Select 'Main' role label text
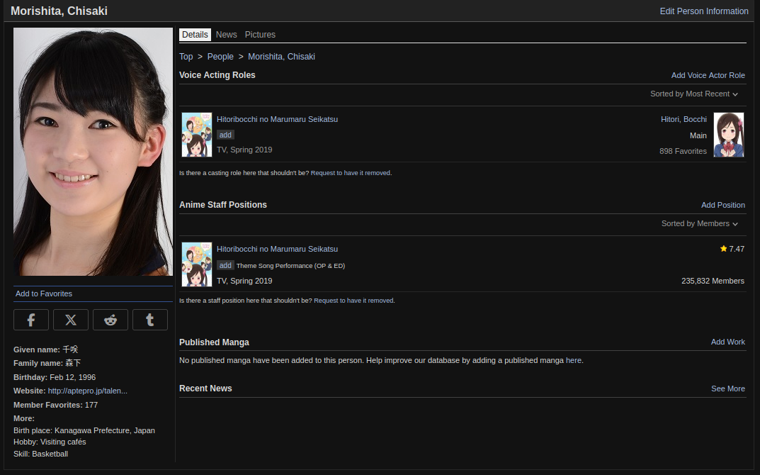 click(x=698, y=135)
